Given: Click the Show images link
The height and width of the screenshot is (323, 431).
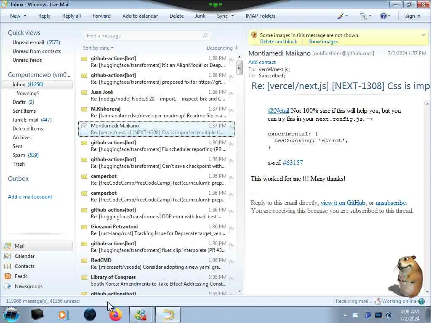Looking at the screenshot, I should click(x=323, y=42).
